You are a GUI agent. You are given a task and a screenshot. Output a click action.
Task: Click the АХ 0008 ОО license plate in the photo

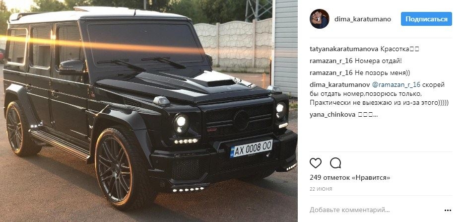(x=251, y=148)
